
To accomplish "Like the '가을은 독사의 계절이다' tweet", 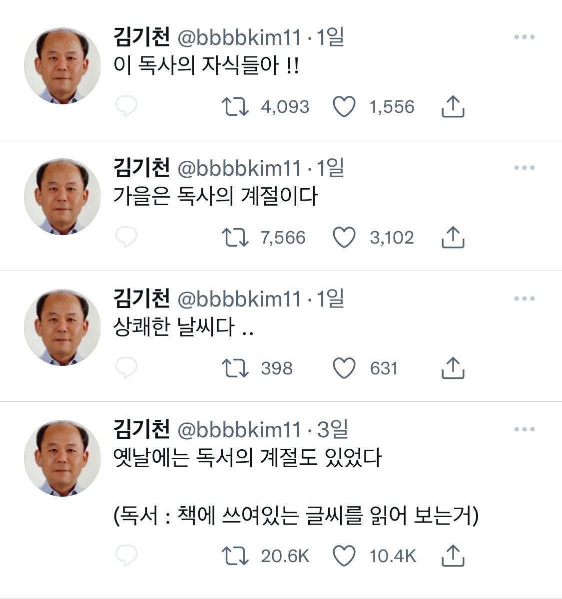I will coord(344,238).
